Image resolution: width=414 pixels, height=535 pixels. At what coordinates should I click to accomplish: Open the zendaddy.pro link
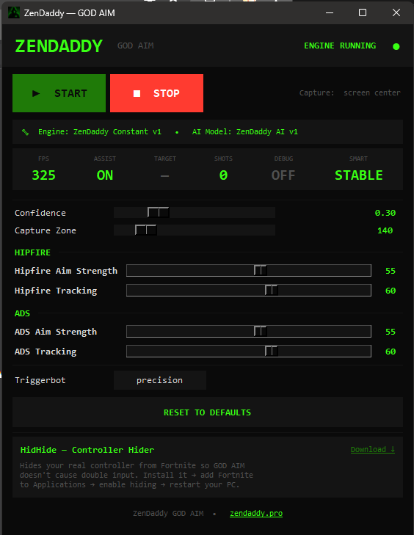(x=256, y=513)
